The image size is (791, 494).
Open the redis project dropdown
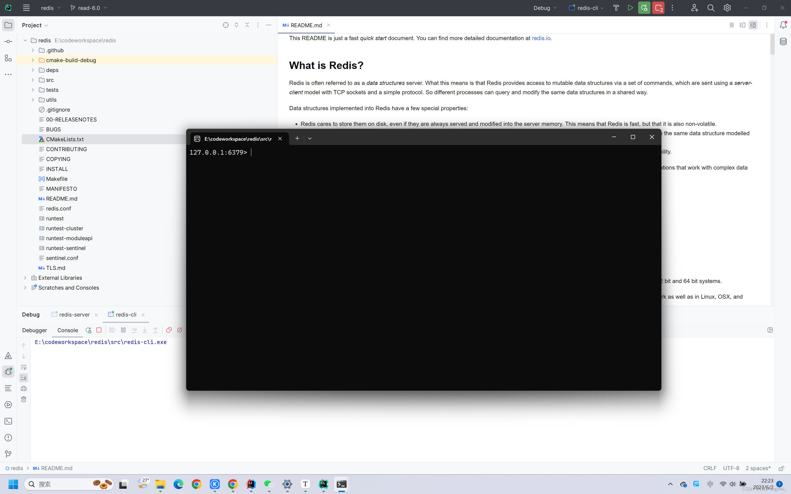coord(51,8)
